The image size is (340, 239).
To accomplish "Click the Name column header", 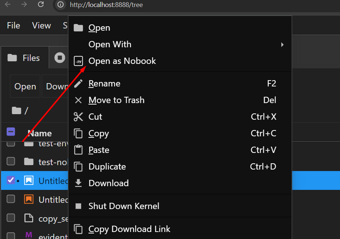I will (40, 133).
